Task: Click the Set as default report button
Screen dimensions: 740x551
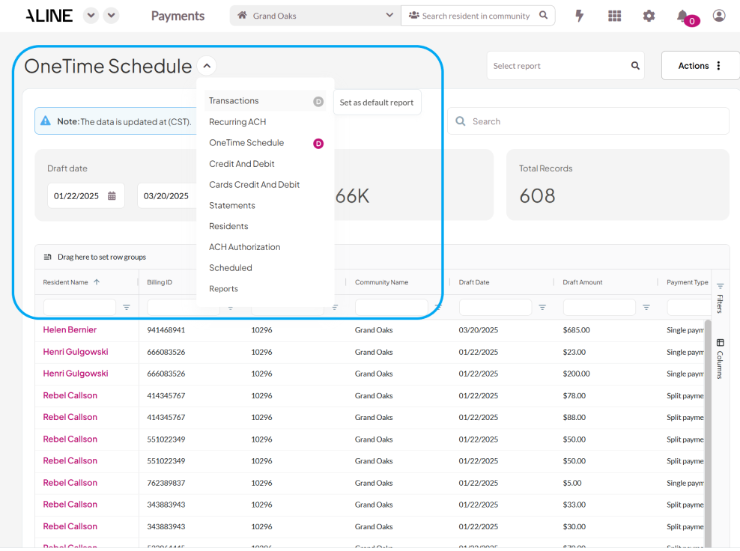Action: (x=377, y=103)
